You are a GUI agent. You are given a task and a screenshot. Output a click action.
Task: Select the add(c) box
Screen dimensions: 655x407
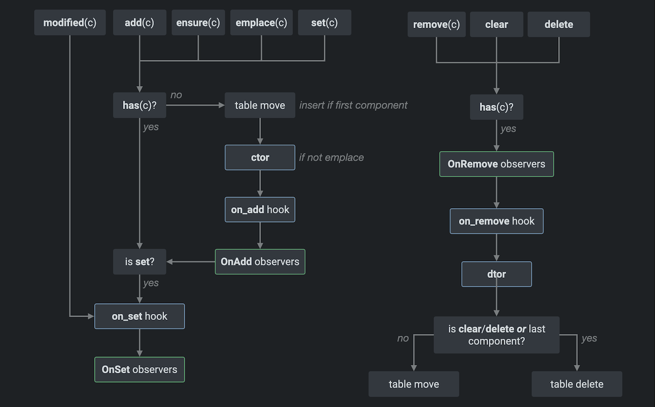tap(139, 22)
